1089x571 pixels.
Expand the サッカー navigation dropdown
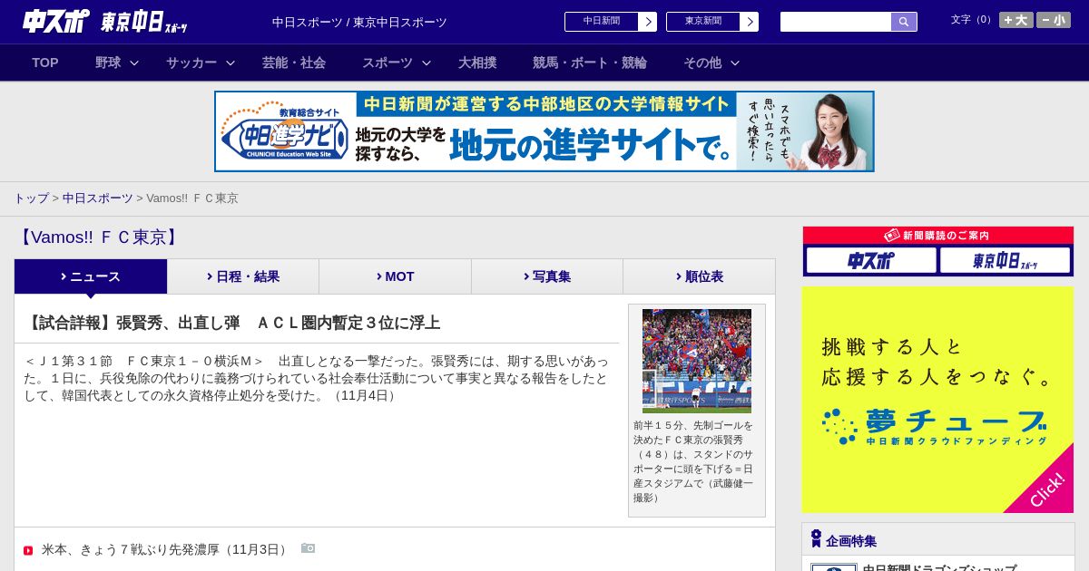(201, 63)
